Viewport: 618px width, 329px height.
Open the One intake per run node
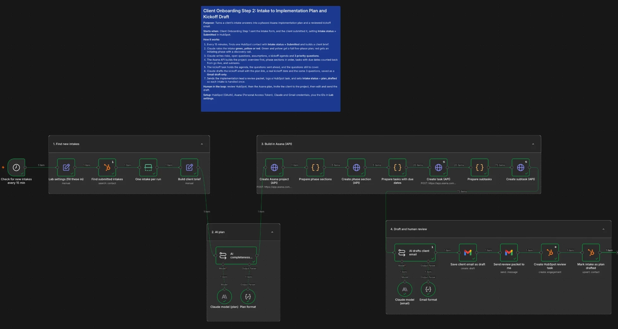click(148, 167)
